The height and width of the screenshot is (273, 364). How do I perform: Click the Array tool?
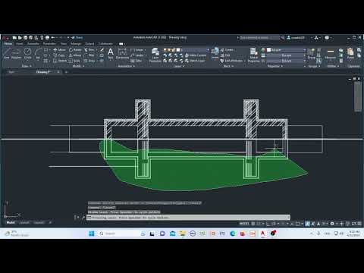pyautogui.click(x=89, y=61)
